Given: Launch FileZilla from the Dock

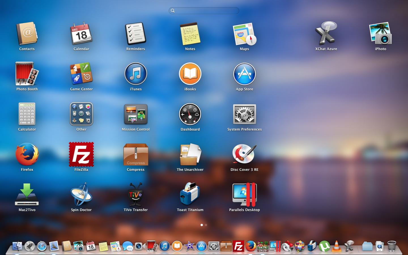Looking at the screenshot, I should [x=238, y=246].
